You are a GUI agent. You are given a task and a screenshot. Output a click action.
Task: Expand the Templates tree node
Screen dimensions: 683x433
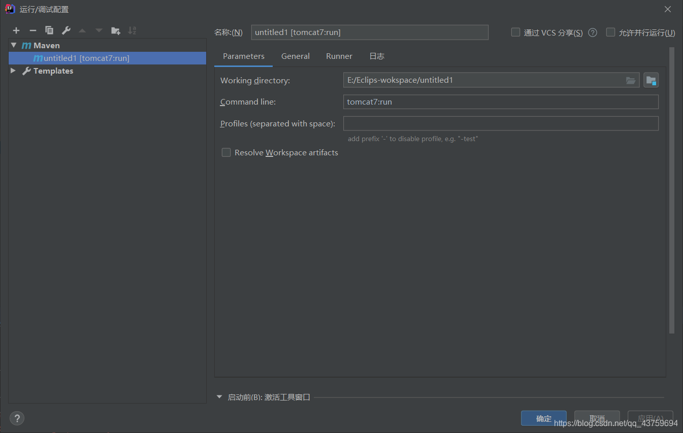[x=13, y=71]
